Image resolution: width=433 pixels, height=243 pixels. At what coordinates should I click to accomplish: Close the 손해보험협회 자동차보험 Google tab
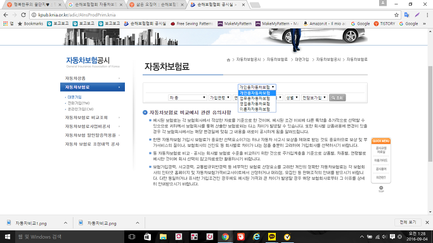[121, 4]
